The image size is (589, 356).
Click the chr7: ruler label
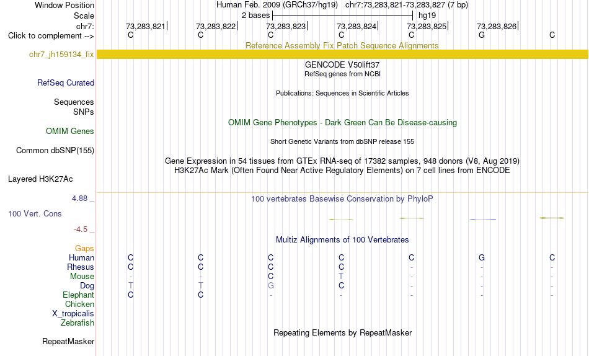pos(86,26)
